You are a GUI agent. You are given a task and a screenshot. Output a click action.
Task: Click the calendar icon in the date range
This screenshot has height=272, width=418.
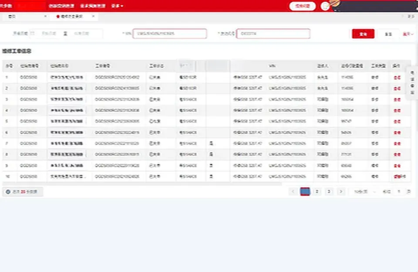pyautogui.click(x=32, y=34)
